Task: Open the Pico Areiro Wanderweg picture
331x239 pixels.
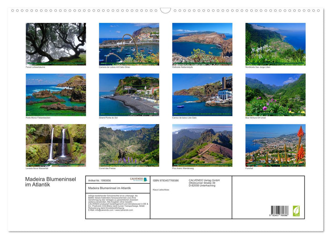Action: pos(202,145)
